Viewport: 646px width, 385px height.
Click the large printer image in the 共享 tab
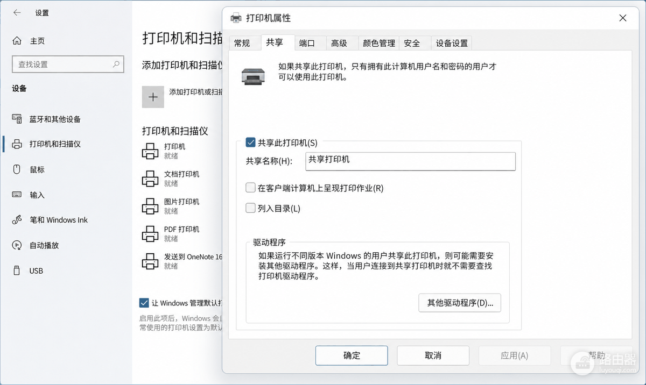252,76
